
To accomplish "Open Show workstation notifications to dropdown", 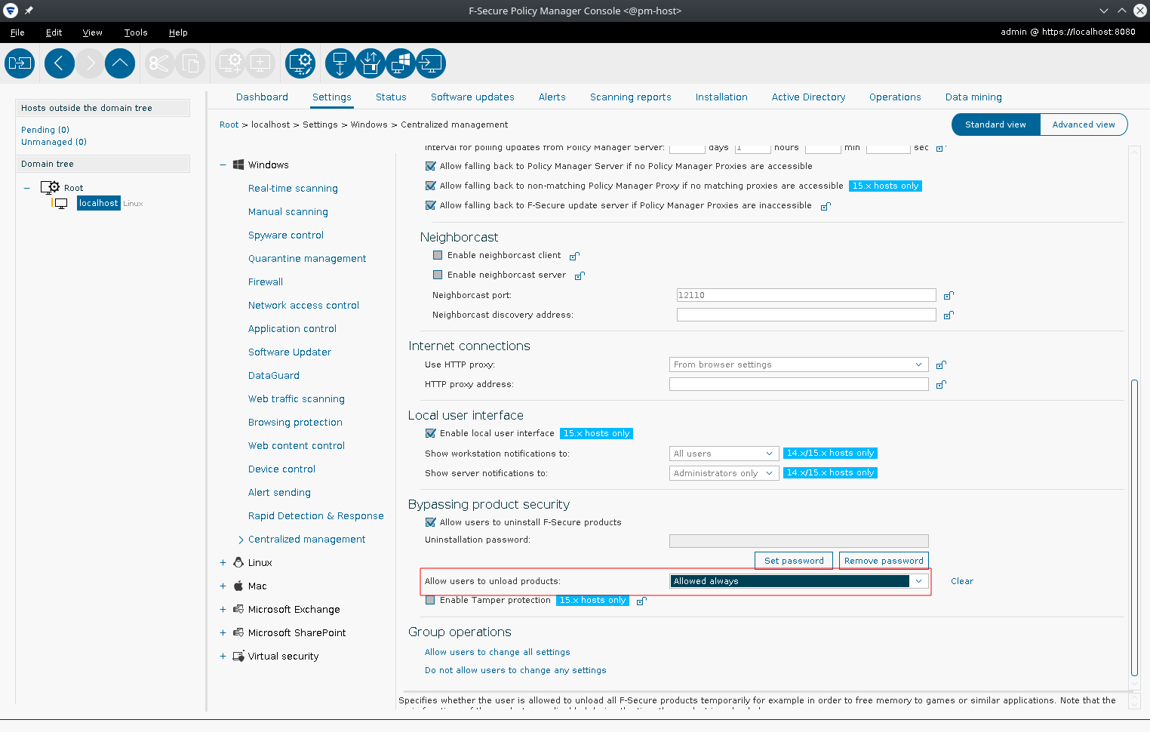I will point(724,454).
